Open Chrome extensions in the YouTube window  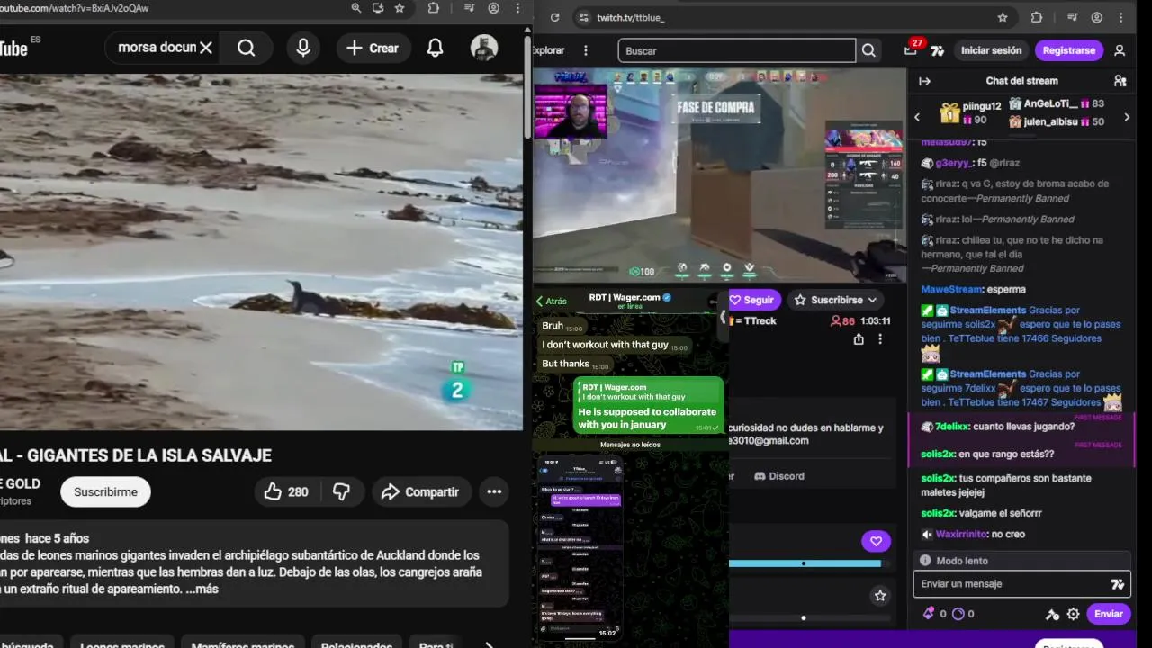(434, 8)
